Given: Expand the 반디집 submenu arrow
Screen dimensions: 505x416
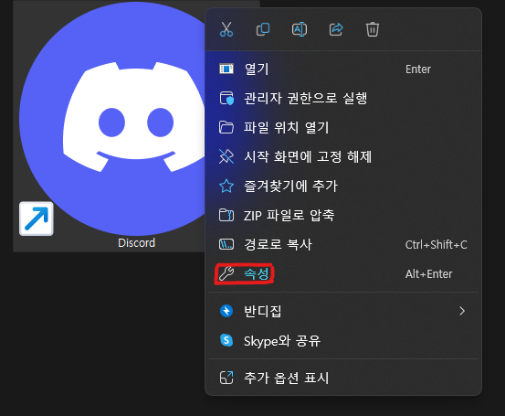Looking at the screenshot, I should pyautogui.click(x=462, y=311).
